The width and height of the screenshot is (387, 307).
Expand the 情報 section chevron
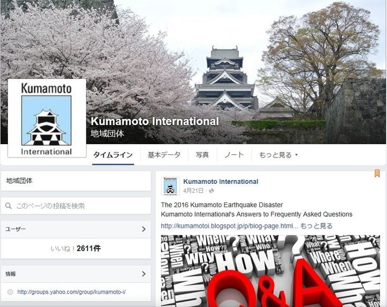coord(144,274)
